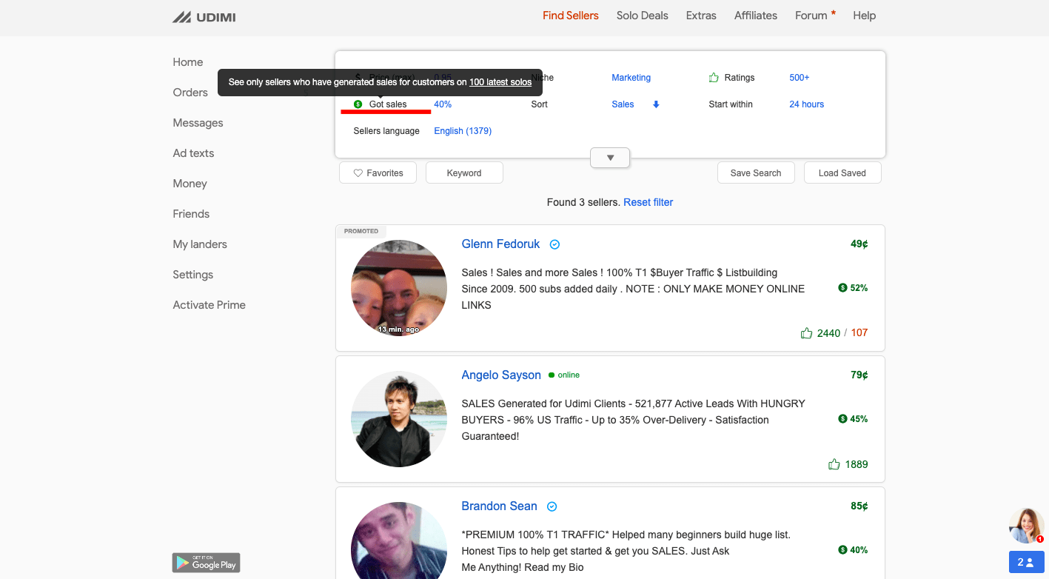Click thumbs-up icon on Angelo Sayson's card
1049x579 pixels.
[x=834, y=464]
